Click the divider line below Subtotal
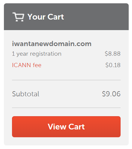The width and height of the screenshot is (132, 149). (x=66, y=108)
